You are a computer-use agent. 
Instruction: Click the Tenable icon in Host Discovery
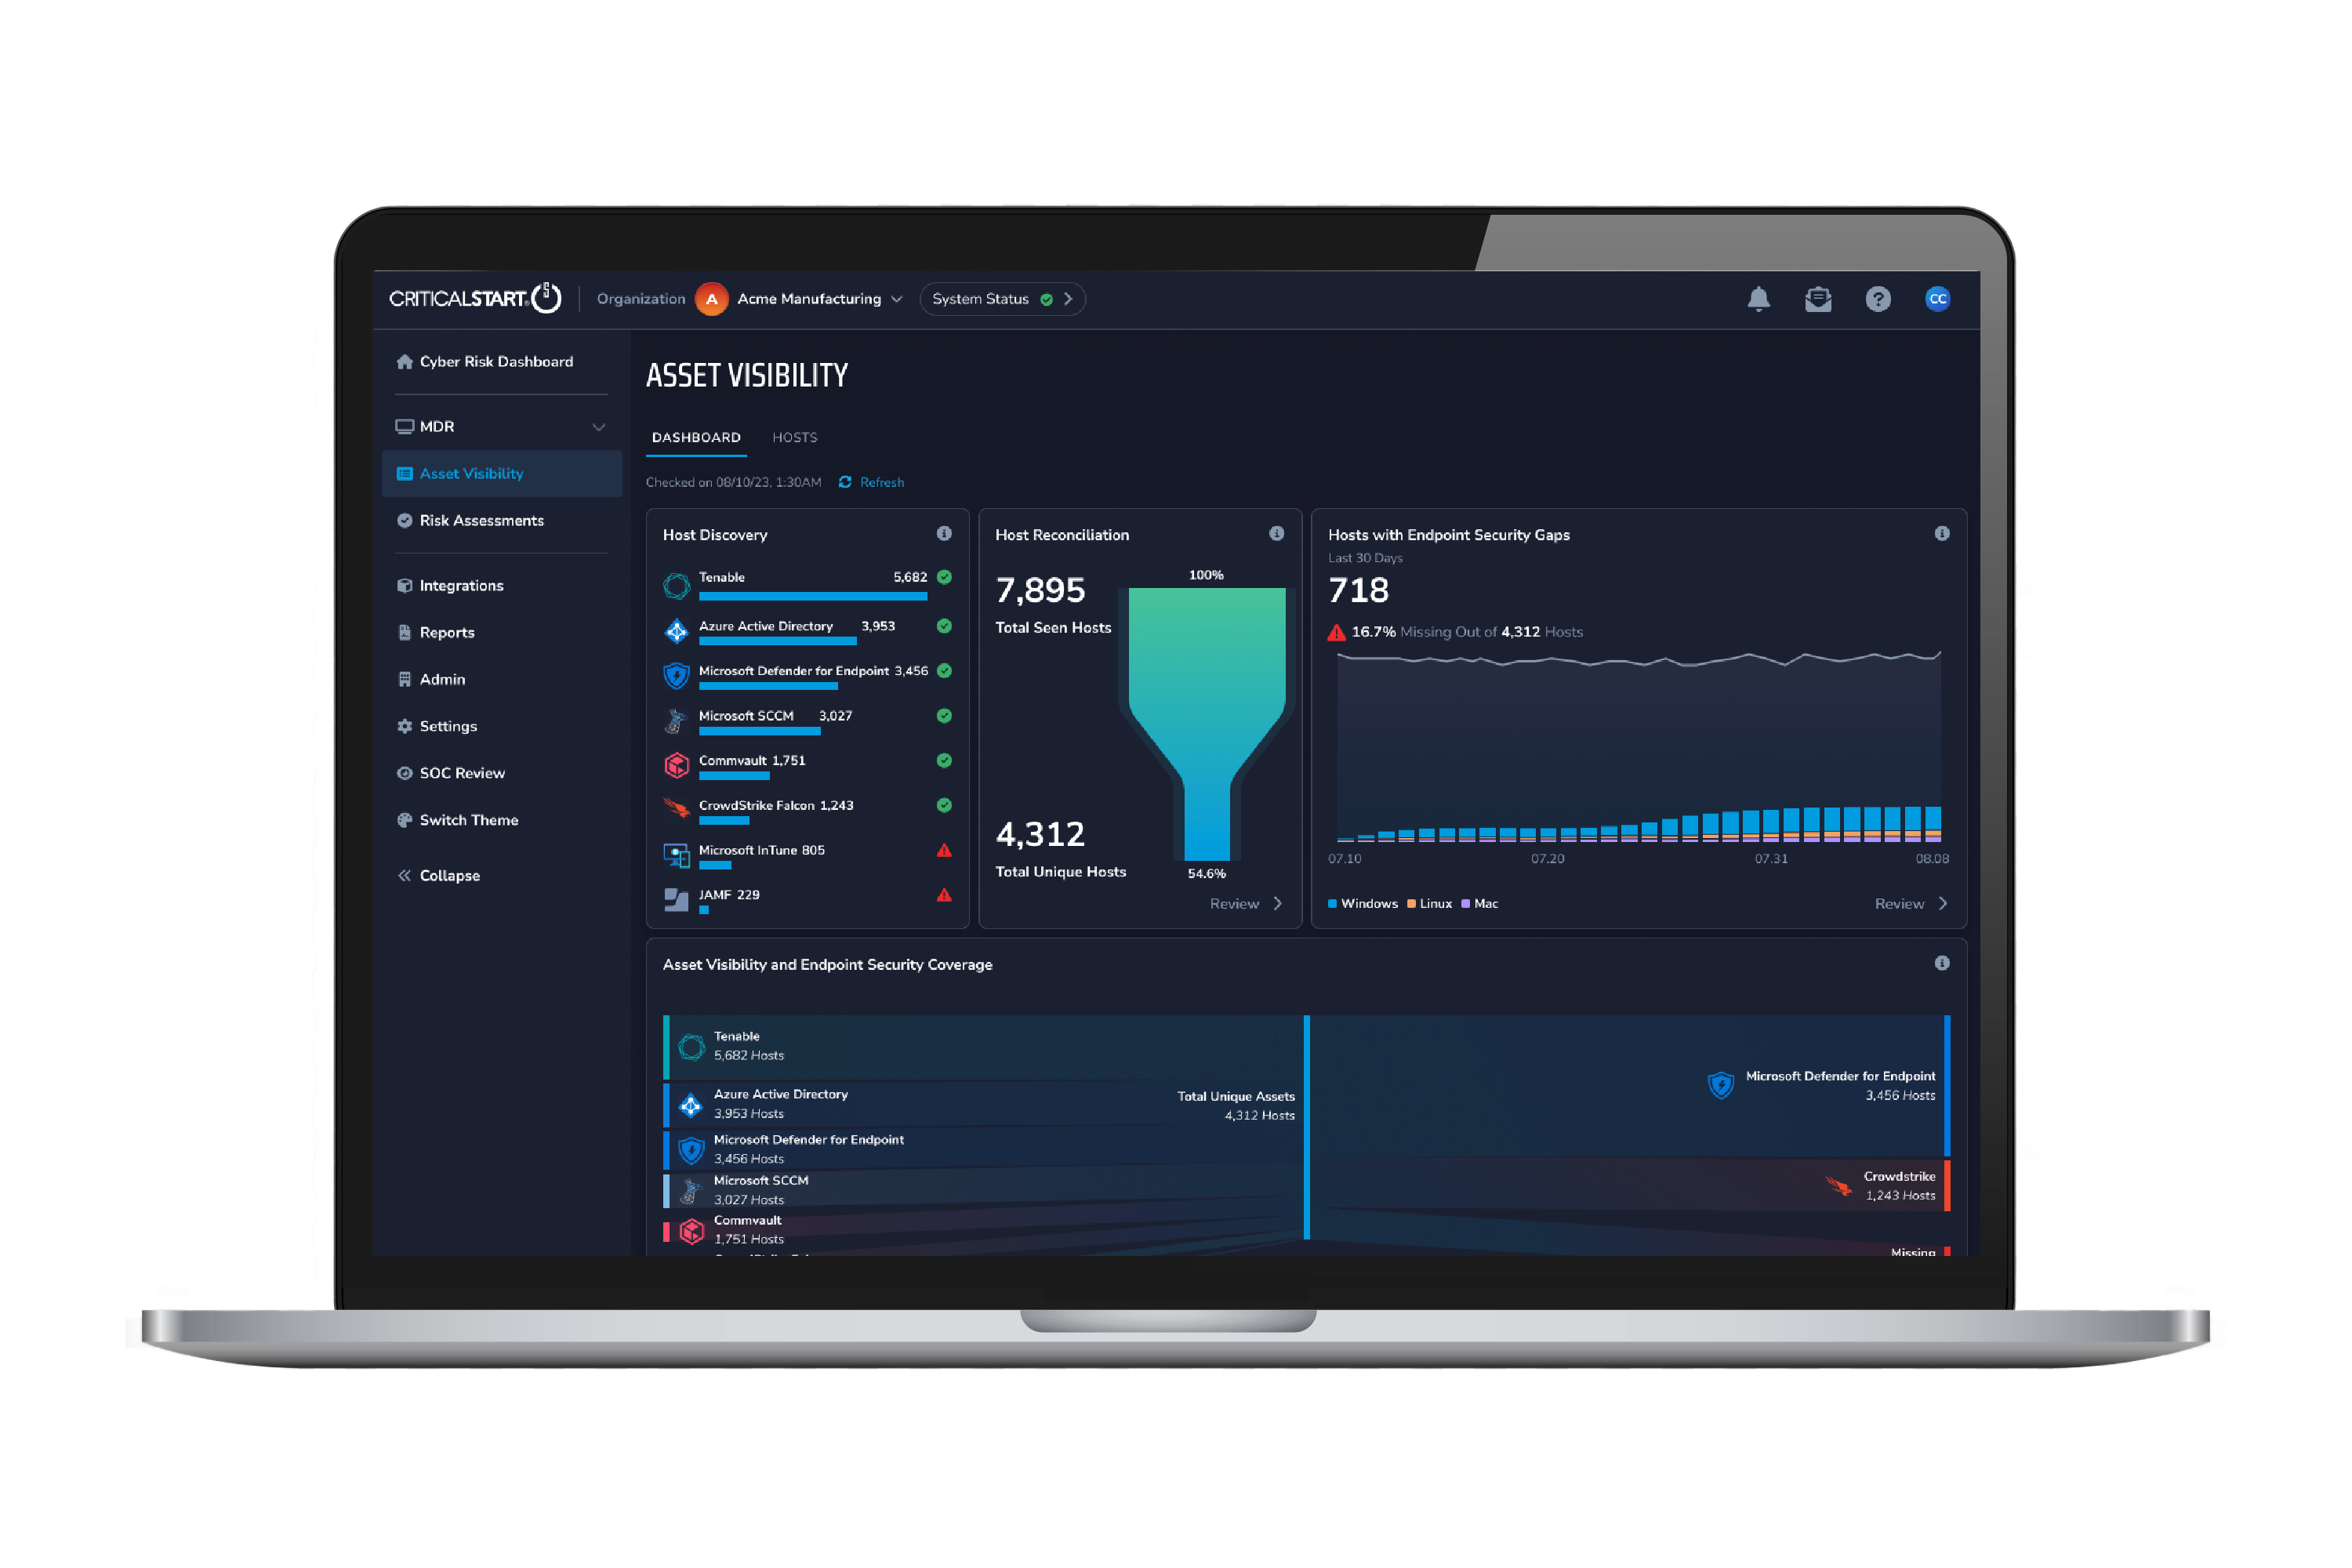pos(677,585)
